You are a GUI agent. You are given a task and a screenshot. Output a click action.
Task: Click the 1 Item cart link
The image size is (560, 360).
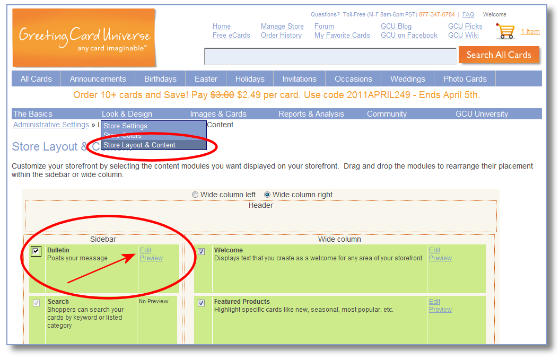coord(530,31)
